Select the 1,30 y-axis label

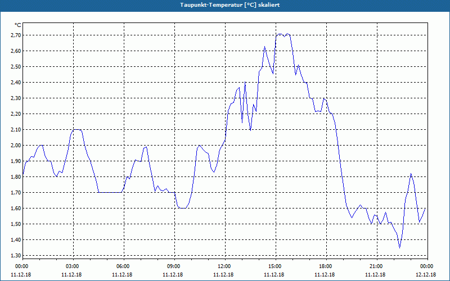tap(16, 256)
